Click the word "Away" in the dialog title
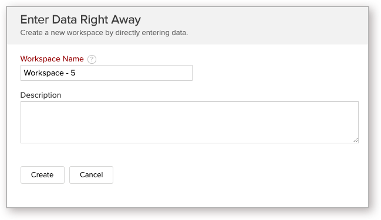 coord(126,20)
